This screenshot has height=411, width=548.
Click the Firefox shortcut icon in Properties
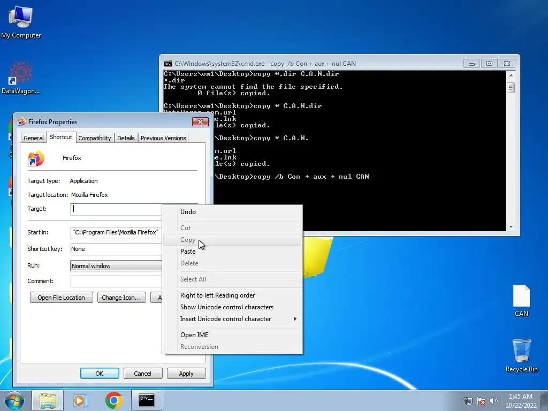(x=36, y=158)
